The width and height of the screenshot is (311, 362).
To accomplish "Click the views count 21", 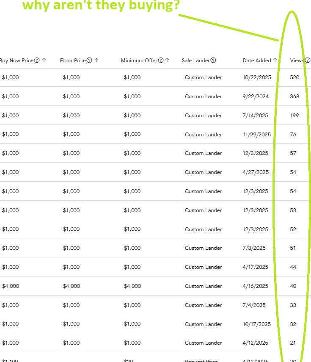I will [x=293, y=343].
